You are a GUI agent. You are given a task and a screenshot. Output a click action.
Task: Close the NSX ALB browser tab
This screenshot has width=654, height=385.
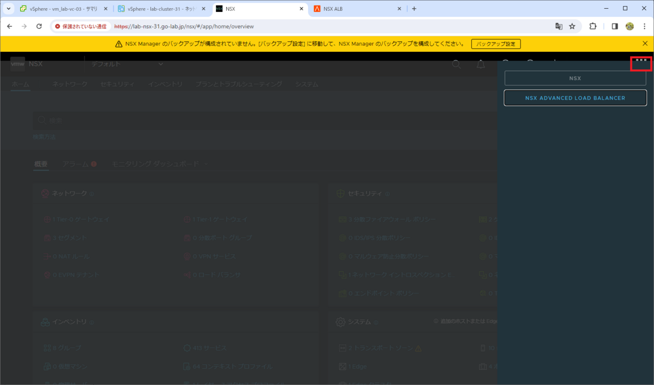coord(399,9)
